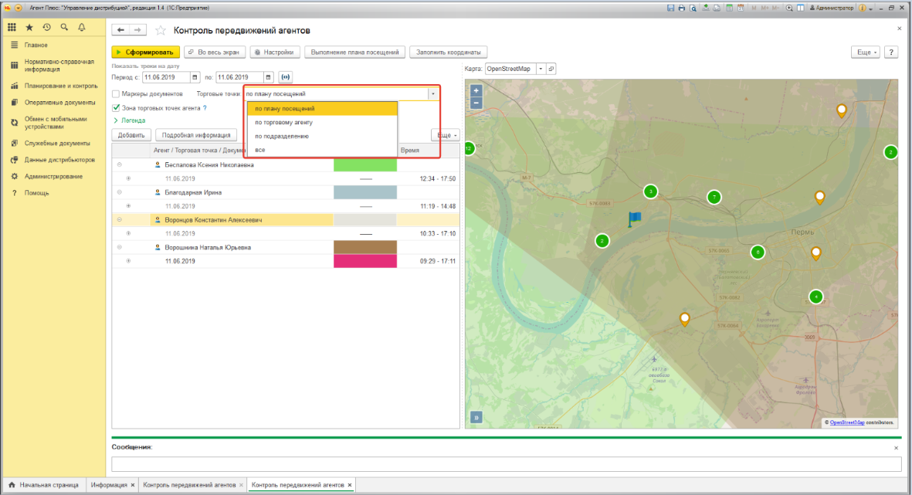
Task: Open the history clock icon
Action: [x=46, y=27]
